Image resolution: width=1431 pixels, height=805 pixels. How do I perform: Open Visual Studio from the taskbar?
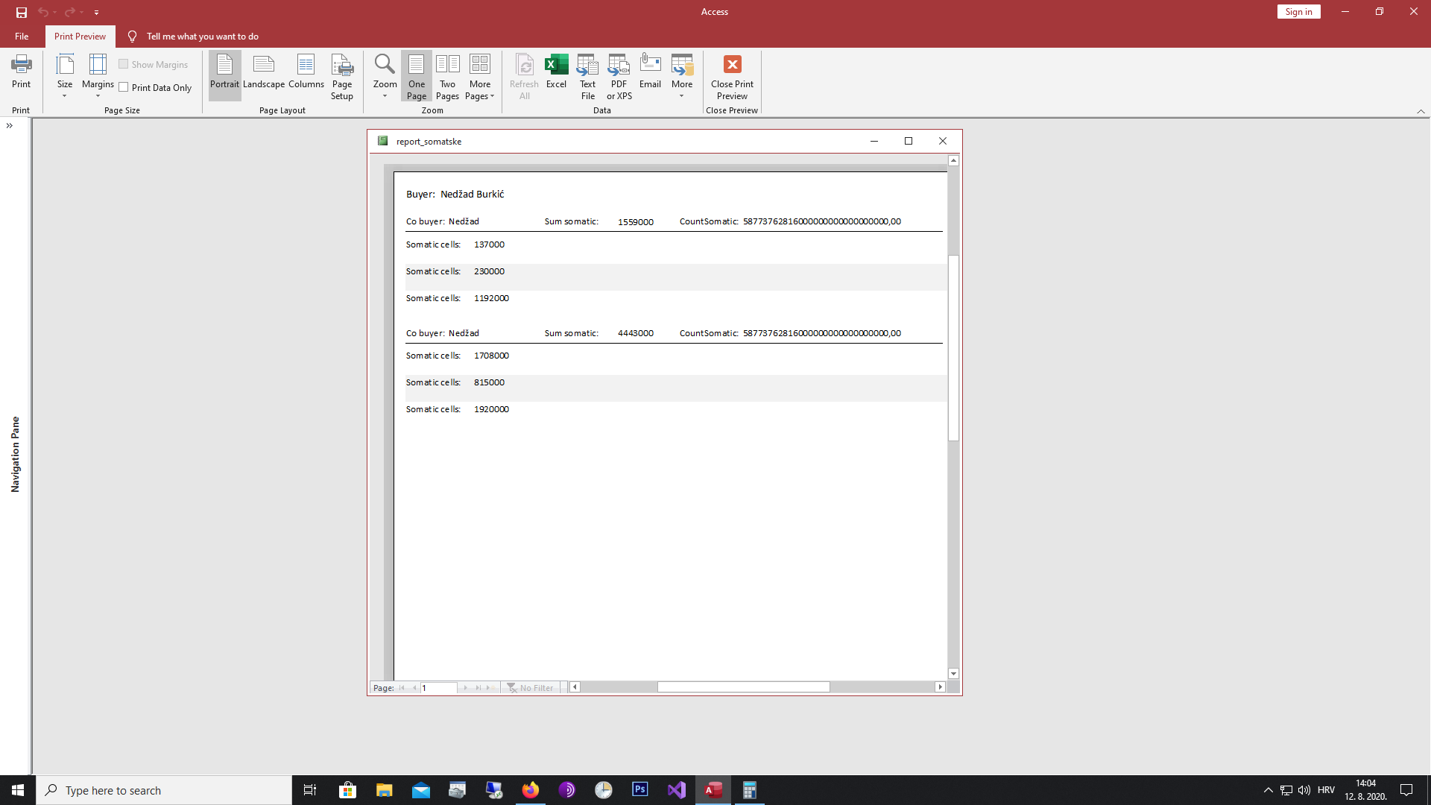[x=677, y=790]
